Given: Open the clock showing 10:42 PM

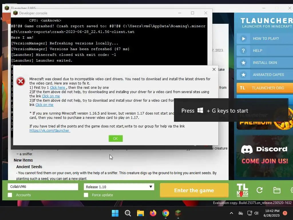Looking at the screenshot, I should tap(272, 213).
